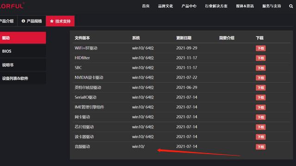
Task: Download the HIDfilter driver
Action: coord(261,58)
